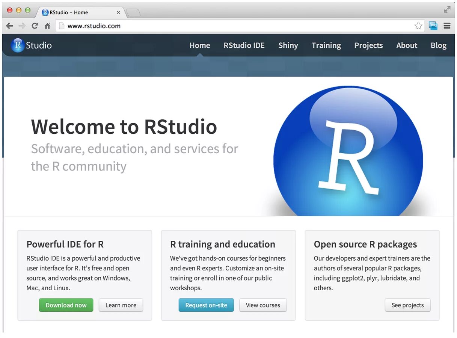Click Learn more under Powerful IDE

121,305
